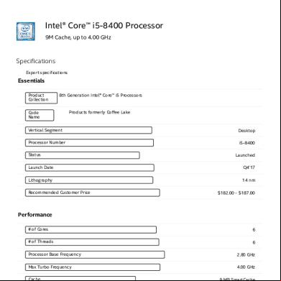This screenshot has height=281, width=281.
Task: Open the Export specifications link
Action: click(x=47, y=73)
